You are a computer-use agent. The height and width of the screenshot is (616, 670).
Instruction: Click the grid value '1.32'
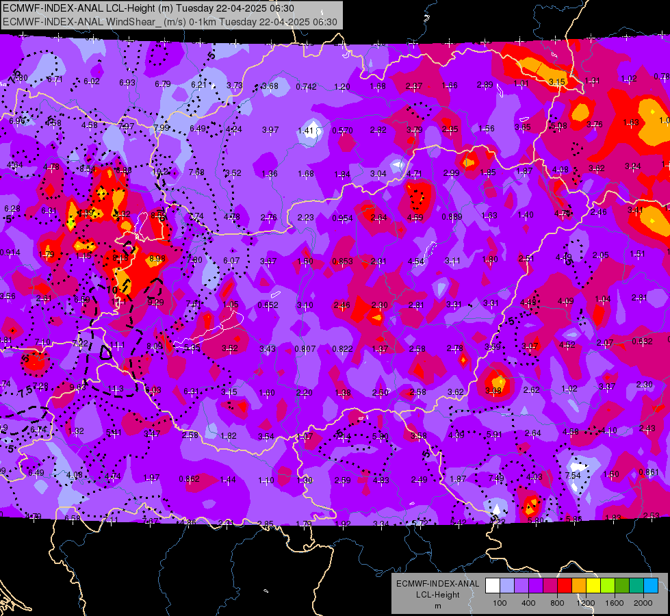(x=76, y=431)
